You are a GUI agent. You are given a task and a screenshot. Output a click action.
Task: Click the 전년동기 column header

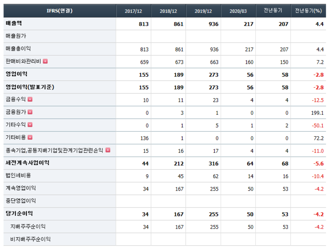tap(273, 10)
